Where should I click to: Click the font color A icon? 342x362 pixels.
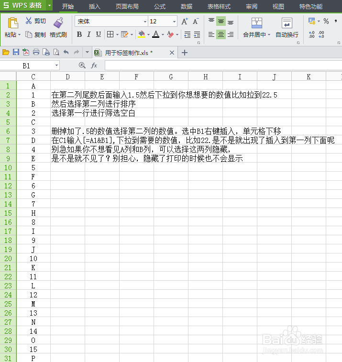coord(156,34)
